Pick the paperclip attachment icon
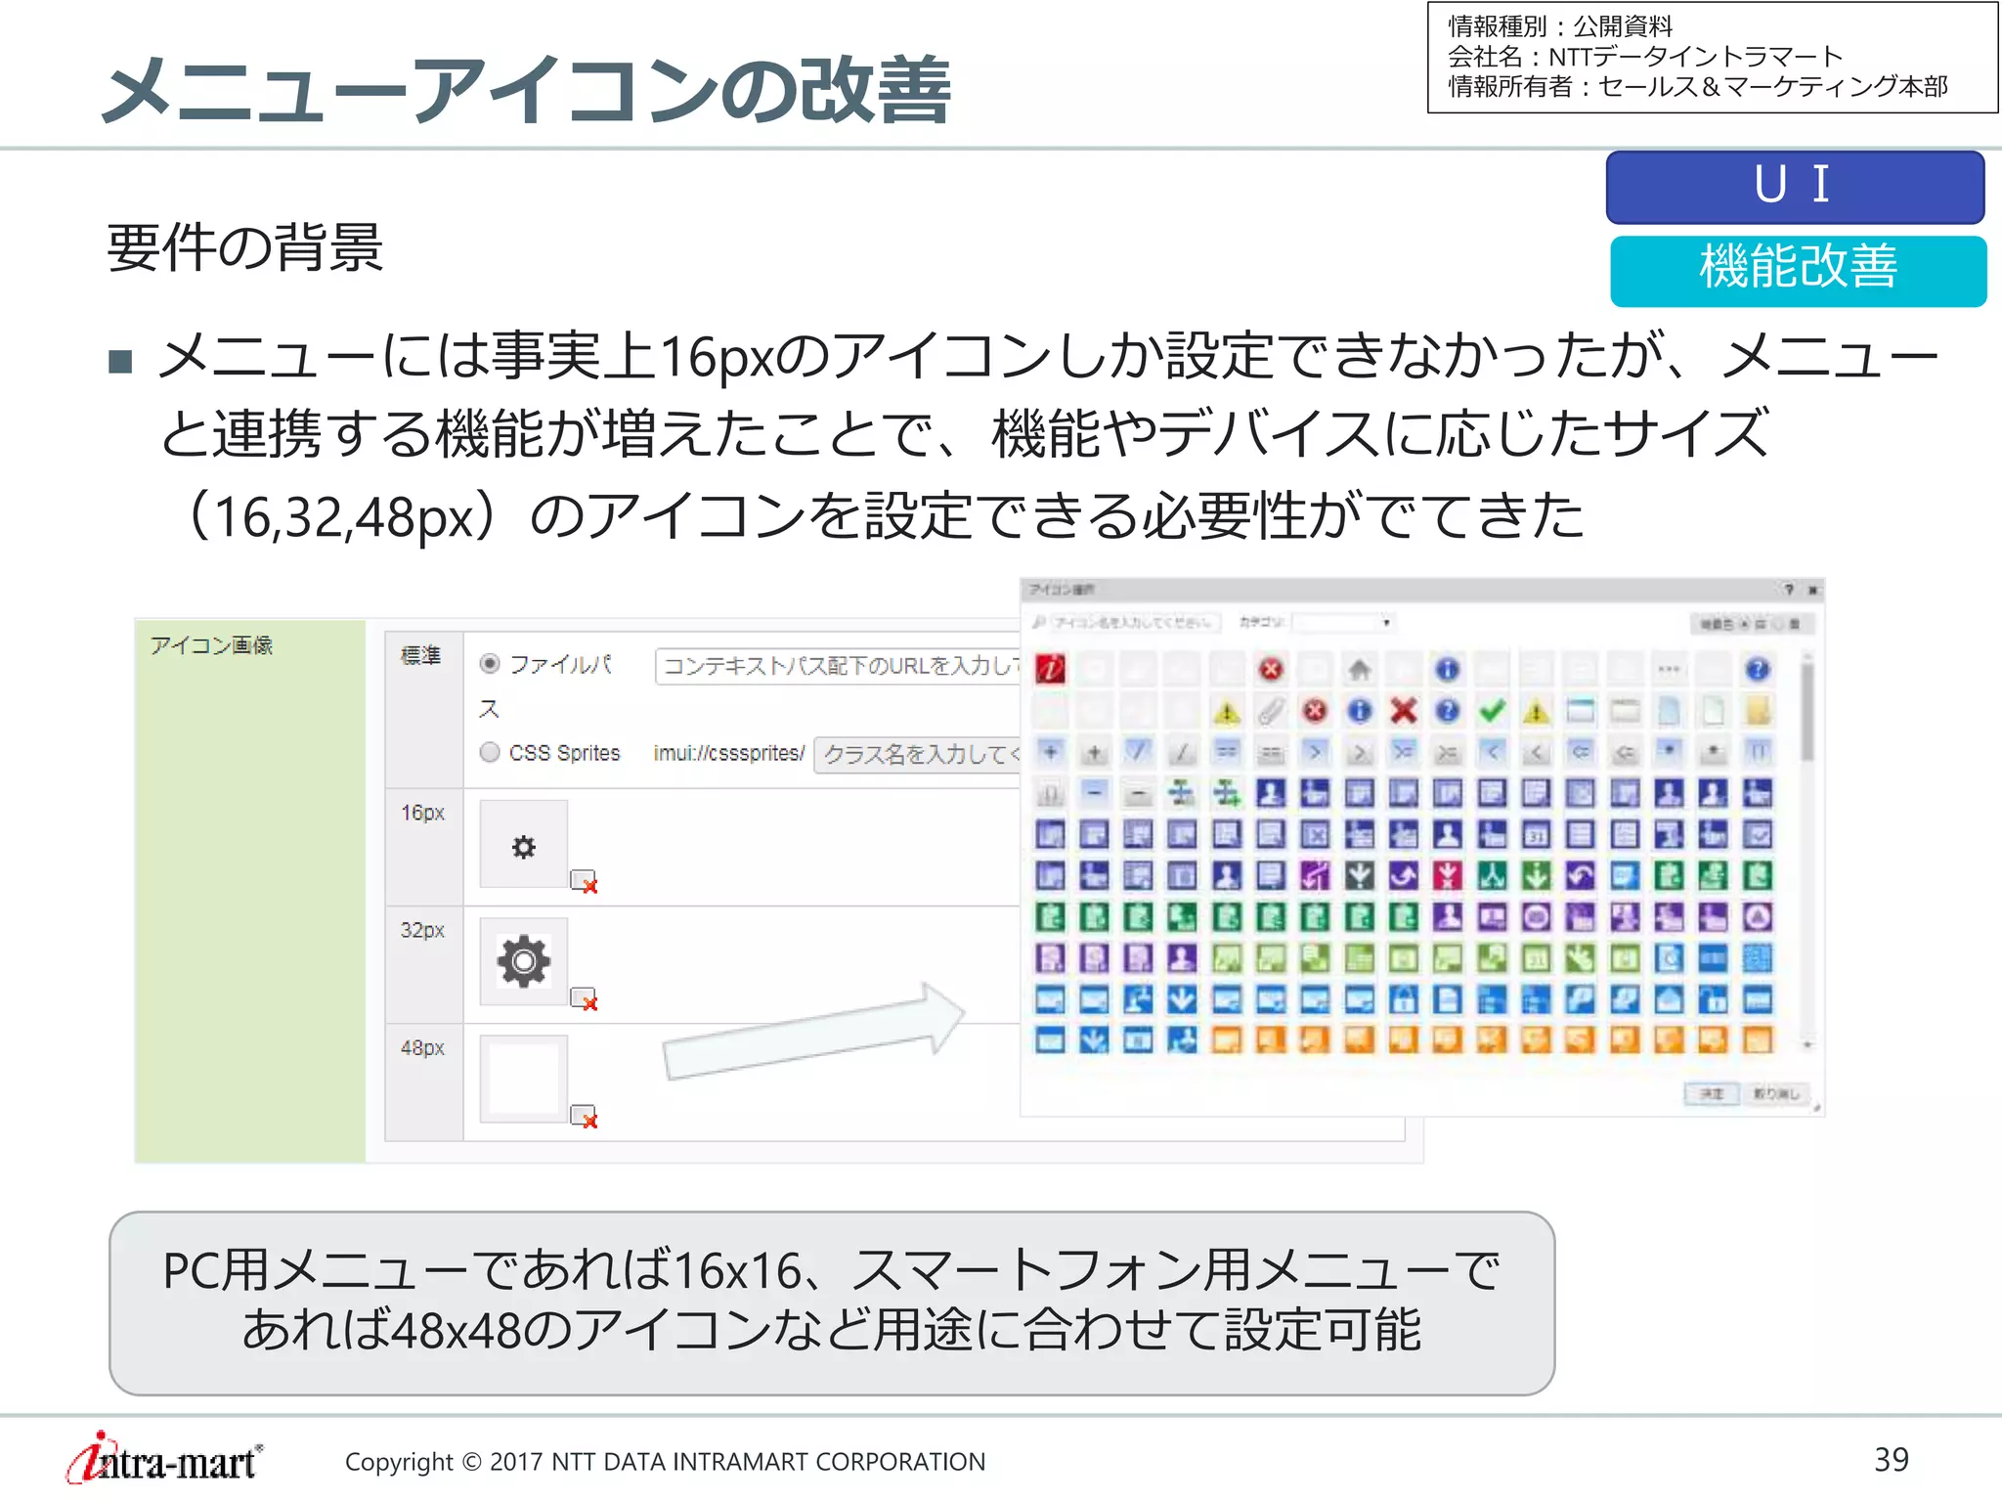 1271,711
